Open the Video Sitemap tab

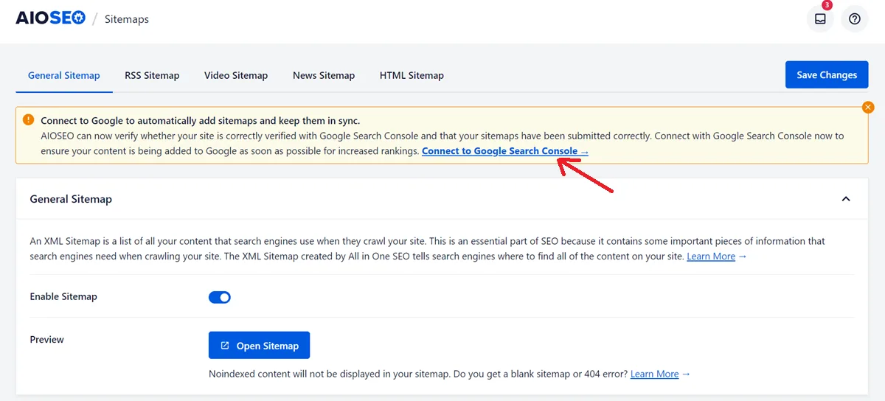pos(236,75)
